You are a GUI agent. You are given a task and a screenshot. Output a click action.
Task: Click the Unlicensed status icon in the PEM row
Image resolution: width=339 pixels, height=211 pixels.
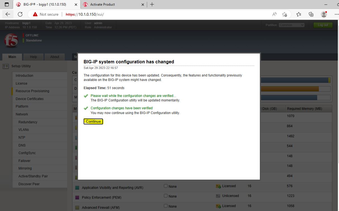pyautogui.click(x=218, y=196)
